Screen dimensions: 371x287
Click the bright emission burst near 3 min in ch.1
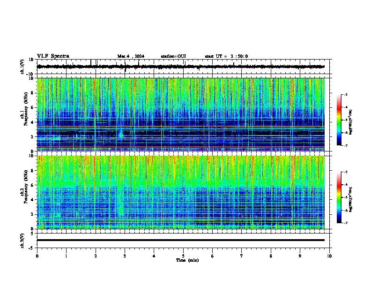[x=121, y=134]
